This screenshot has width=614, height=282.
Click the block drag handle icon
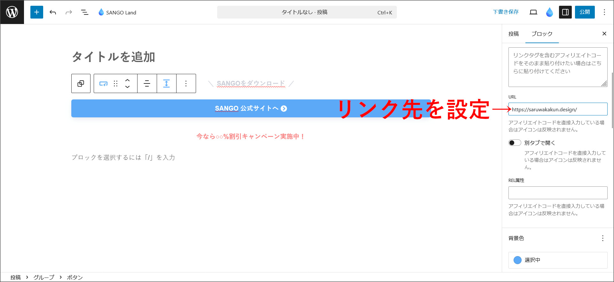[x=116, y=83]
